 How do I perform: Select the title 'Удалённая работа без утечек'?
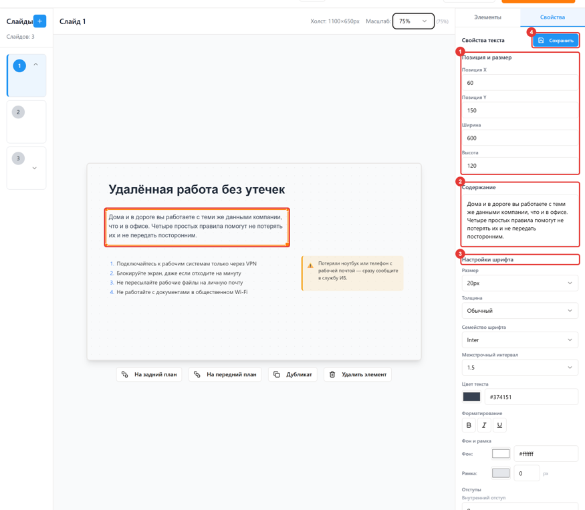197,190
